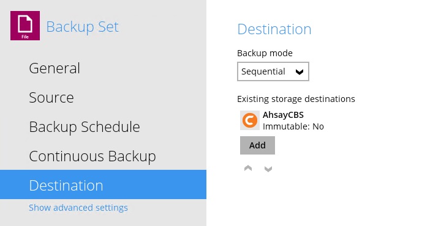Click the Immutable: No status text
441x226 pixels.
coord(293,126)
